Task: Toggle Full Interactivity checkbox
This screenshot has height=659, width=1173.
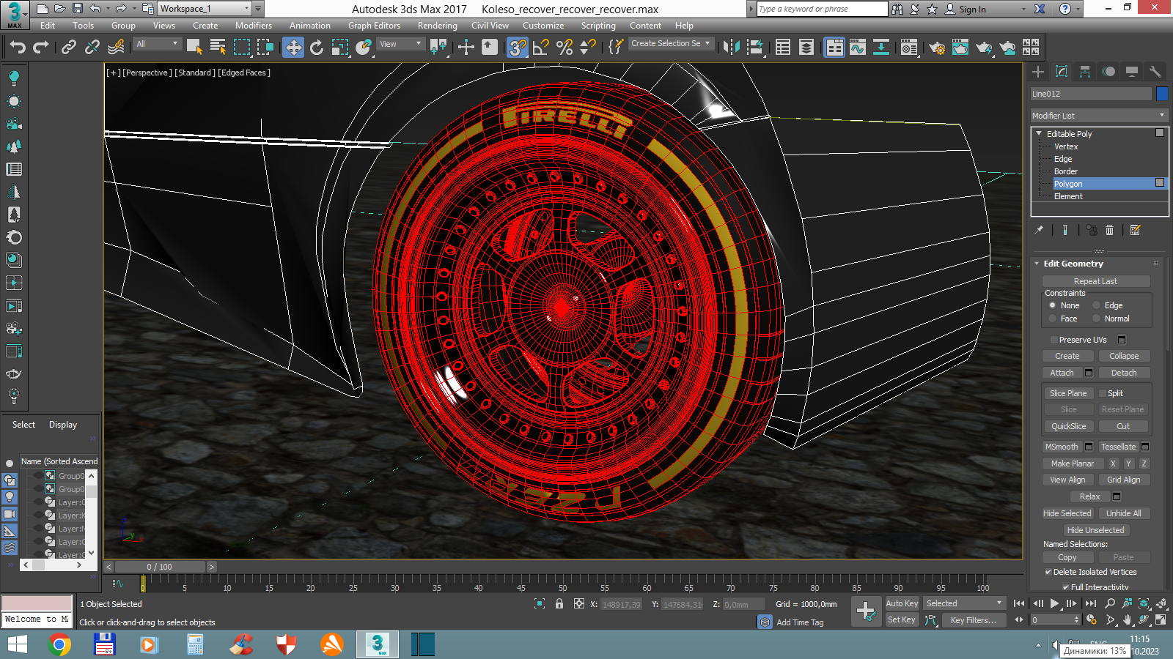Action: tap(1066, 587)
